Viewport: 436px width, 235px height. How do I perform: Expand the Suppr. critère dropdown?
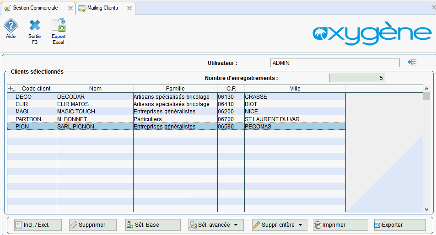pyautogui.click(x=300, y=225)
